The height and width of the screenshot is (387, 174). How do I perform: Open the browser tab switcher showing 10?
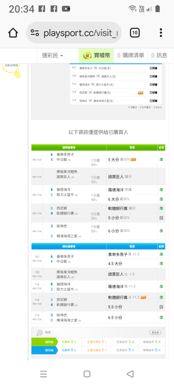135,33
